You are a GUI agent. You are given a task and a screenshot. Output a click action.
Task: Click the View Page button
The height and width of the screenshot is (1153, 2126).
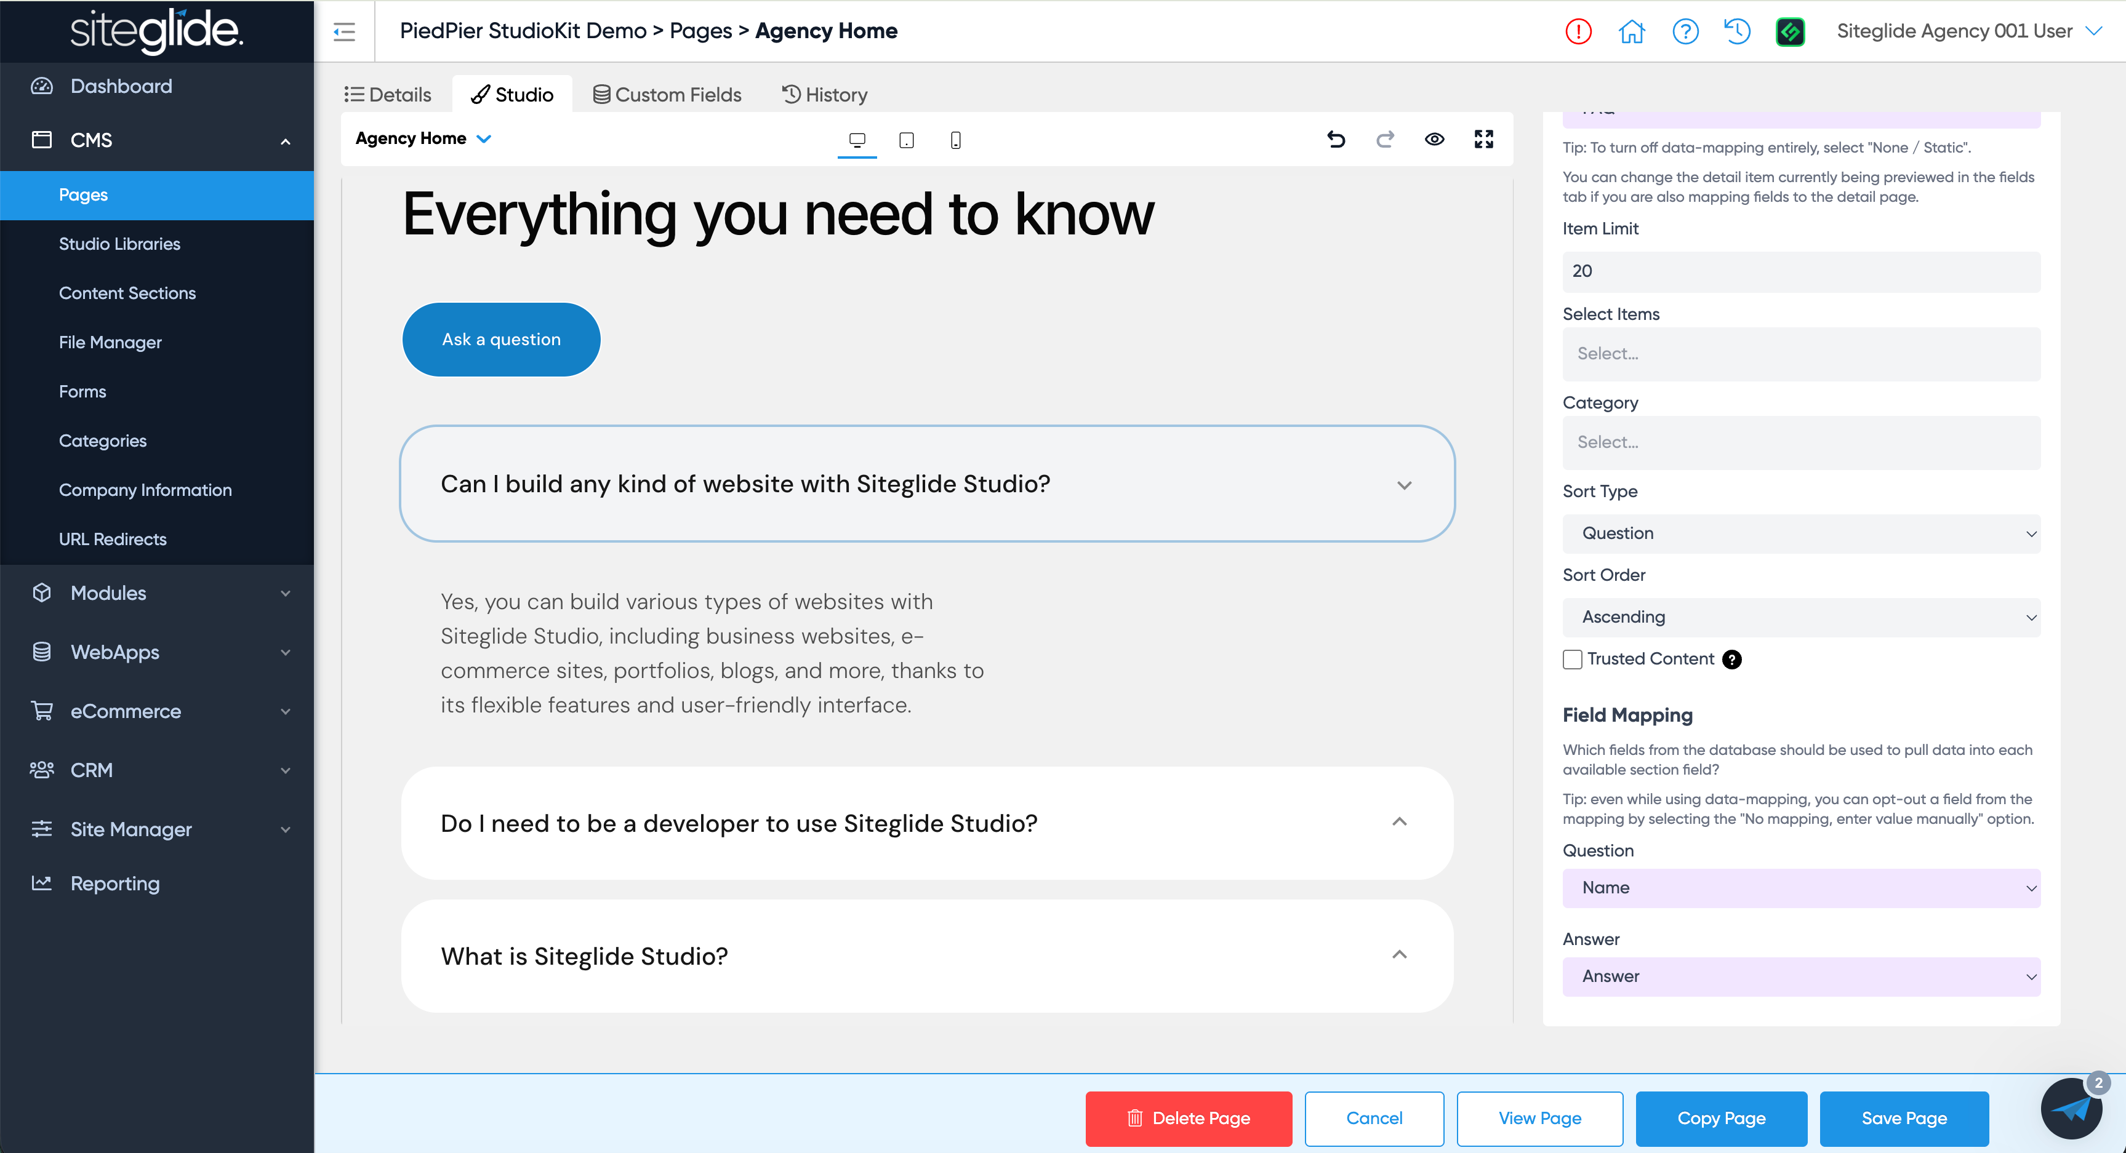pyautogui.click(x=1540, y=1119)
